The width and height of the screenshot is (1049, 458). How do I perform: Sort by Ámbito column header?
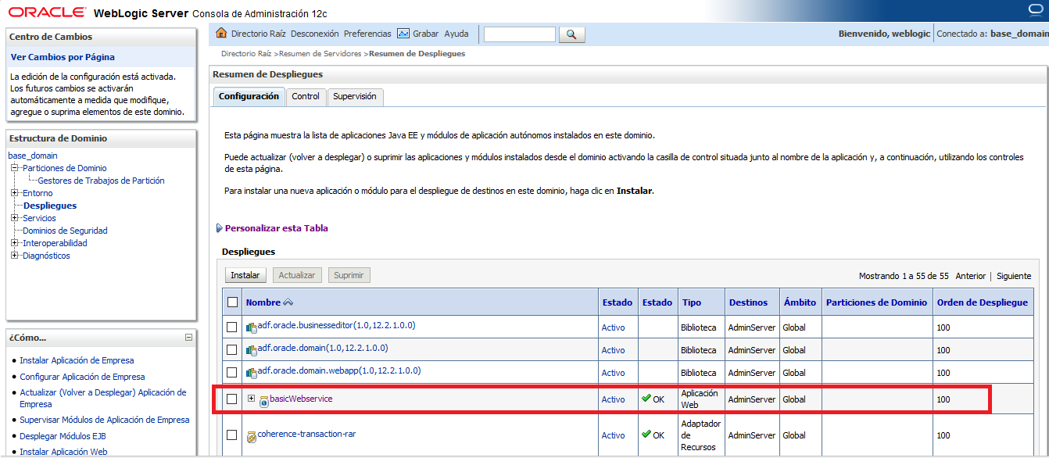click(800, 302)
